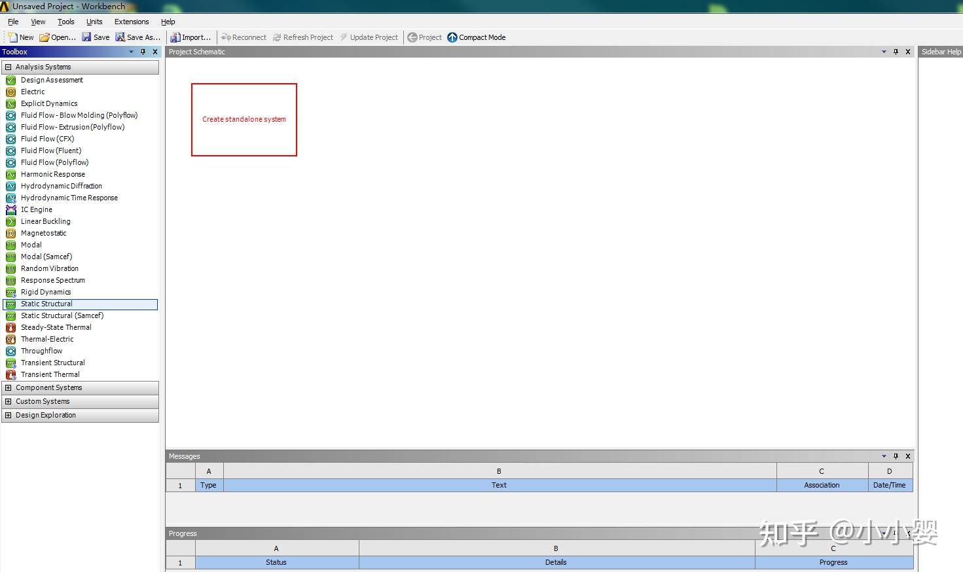Image resolution: width=963 pixels, height=572 pixels.
Task: Pin the Toolbox panel
Action: (143, 52)
